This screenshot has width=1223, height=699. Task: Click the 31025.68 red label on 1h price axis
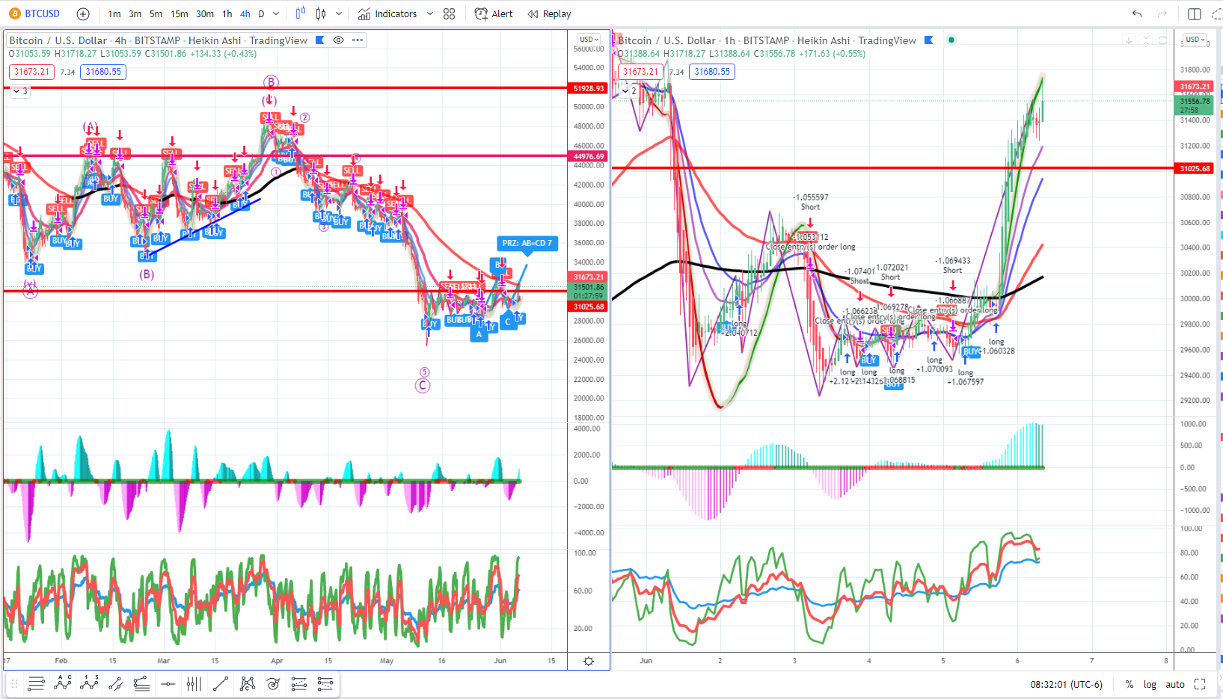(1195, 168)
